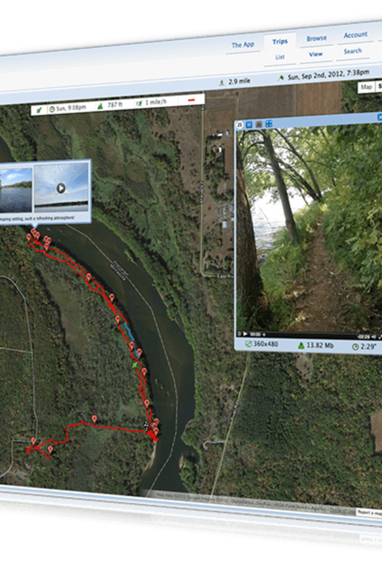
Task: Select the List sub-tab
Action: pyautogui.click(x=280, y=57)
